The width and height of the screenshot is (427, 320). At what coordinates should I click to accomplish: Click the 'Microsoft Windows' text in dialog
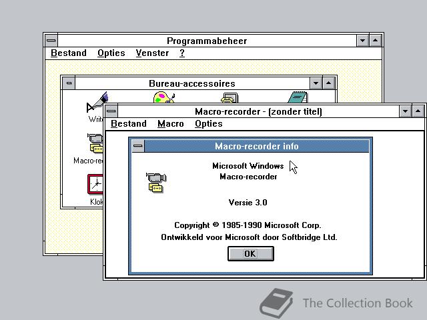pyautogui.click(x=248, y=166)
